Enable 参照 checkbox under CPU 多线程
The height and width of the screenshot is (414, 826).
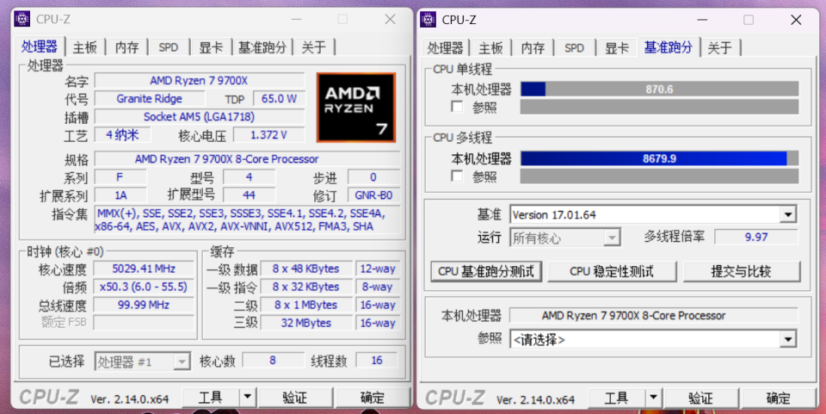[458, 176]
